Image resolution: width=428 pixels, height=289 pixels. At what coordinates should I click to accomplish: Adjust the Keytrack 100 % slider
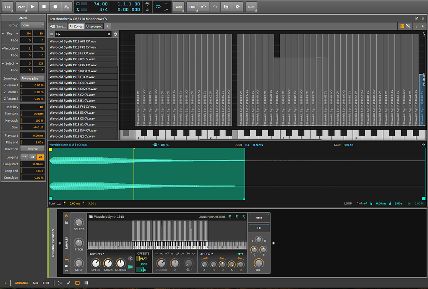[x=32, y=120]
